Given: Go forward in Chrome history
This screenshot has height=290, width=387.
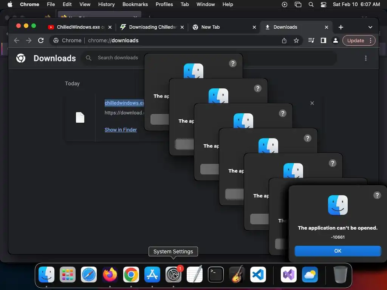Looking at the screenshot, I should (29, 40).
